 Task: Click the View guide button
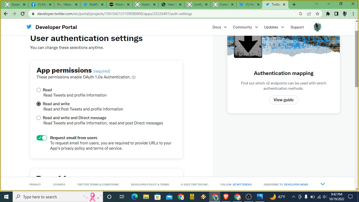coord(283,100)
